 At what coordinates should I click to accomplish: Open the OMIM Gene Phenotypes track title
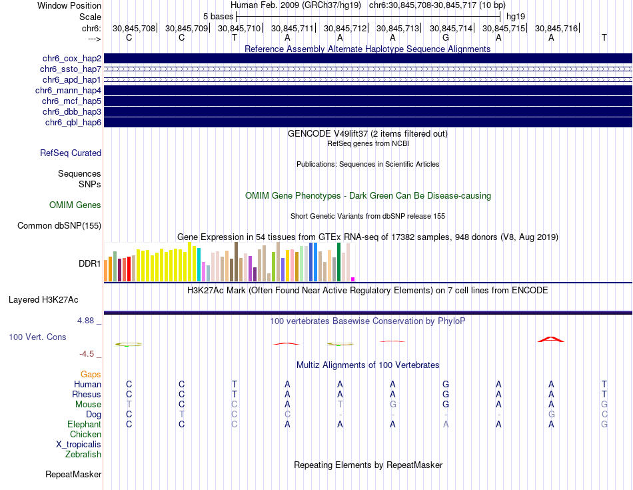[368, 195]
